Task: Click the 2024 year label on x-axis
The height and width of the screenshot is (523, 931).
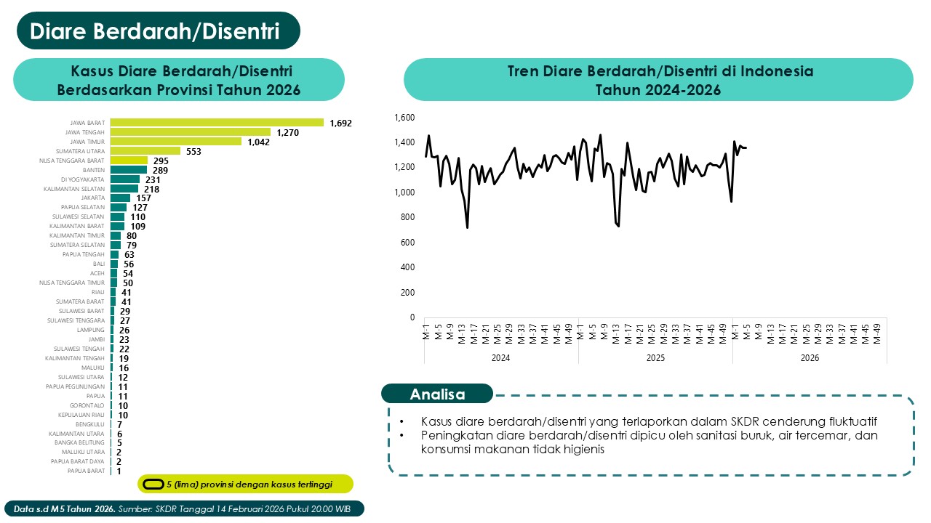Action: pyautogui.click(x=500, y=358)
